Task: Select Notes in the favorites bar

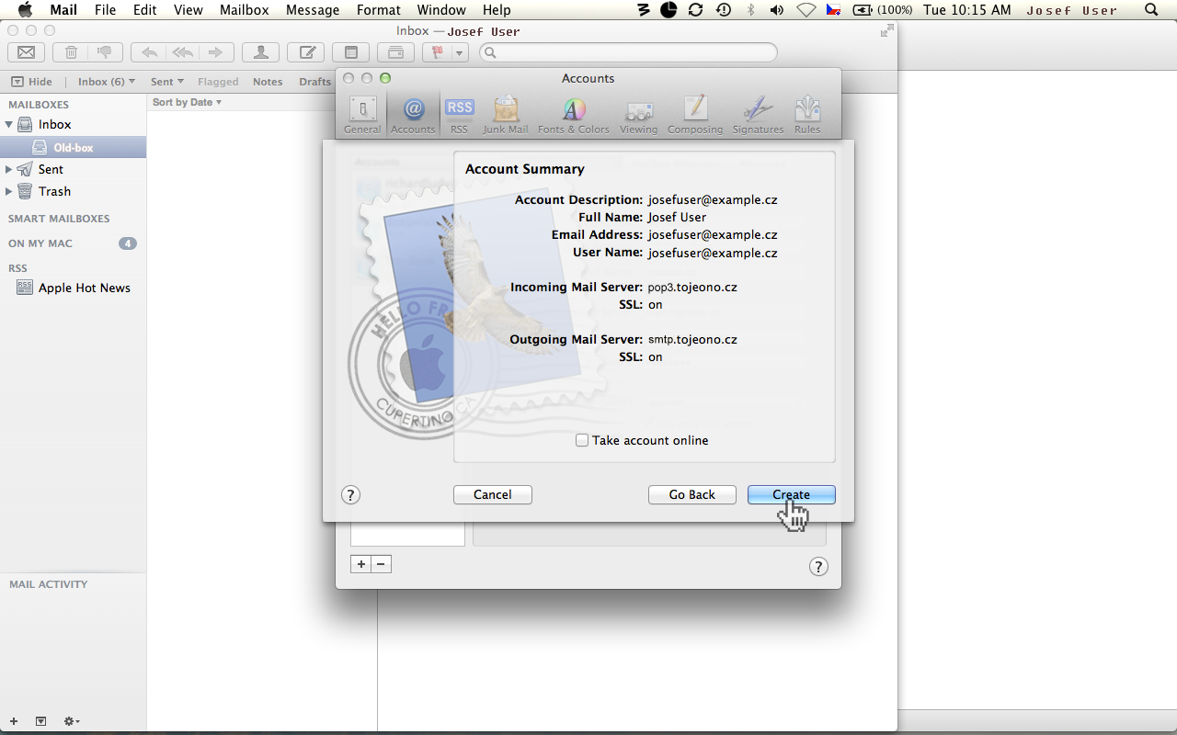Action: click(268, 82)
